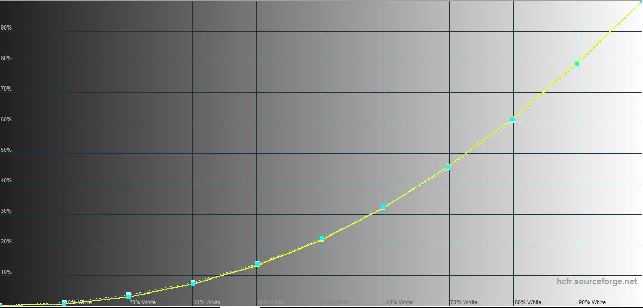Screen dimensions: 643x308
Task: Select the measurement marker at 30% White
Action: click(x=193, y=283)
